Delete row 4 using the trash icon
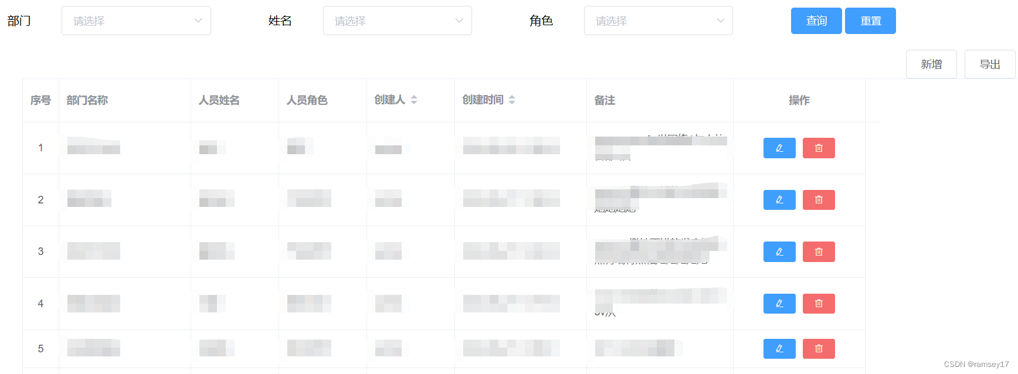The width and height of the screenshot is (1018, 374). (819, 304)
